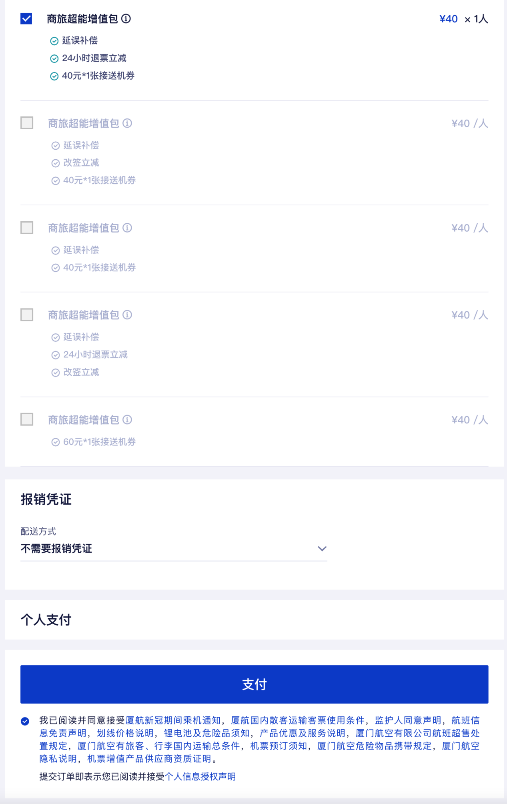Screen dimensions: 507x804
Task: Open the 监护人同意声明 link
Action: click(x=408, y=720)
